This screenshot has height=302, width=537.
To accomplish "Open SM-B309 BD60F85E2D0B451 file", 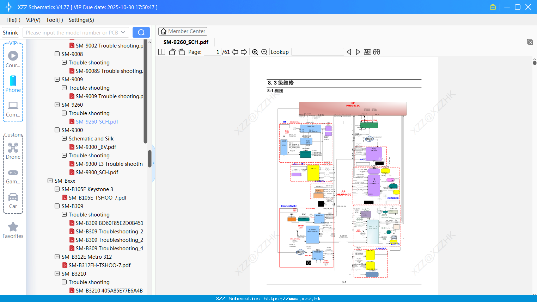I will pos(110,223).
